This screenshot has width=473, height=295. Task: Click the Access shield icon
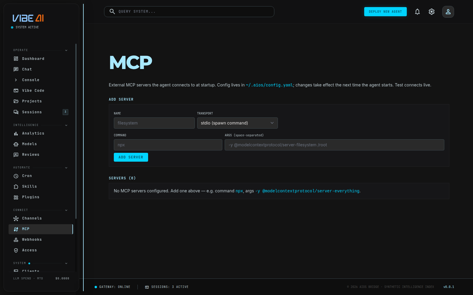pyautogui.click(x=16, y=250)
